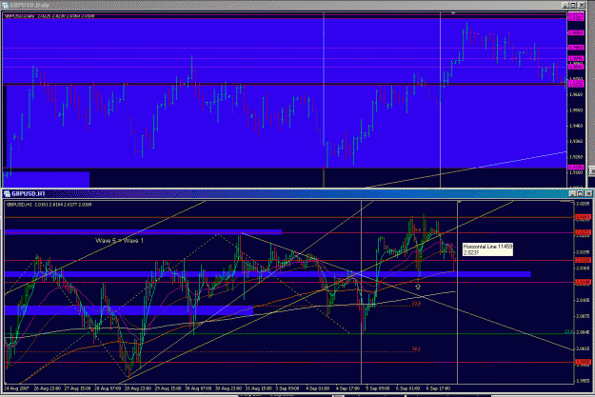The image size is (595, 397).
Task: Click the '5 Sep 09:00' time label
Action: click(x=378, y=388)
